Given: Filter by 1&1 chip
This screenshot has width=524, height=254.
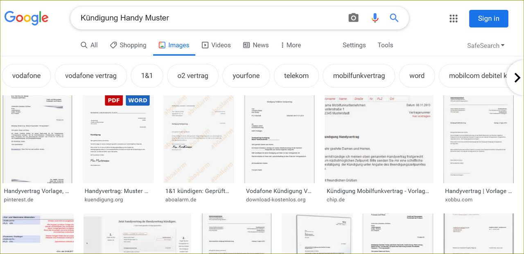Looking at the screenshot, I should (x=147, y=76).
